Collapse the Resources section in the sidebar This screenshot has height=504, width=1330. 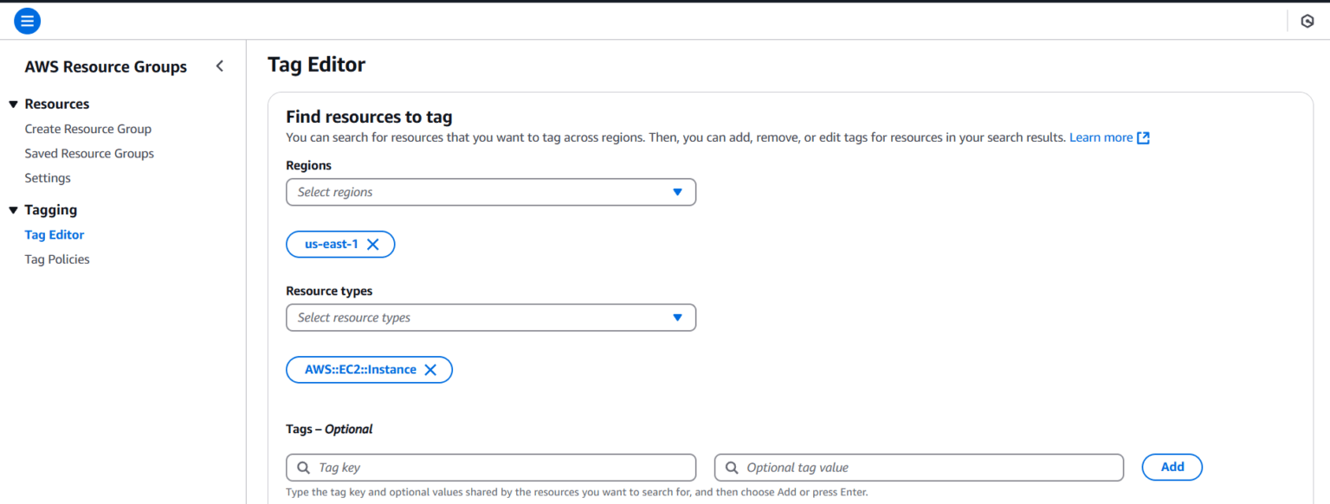coord(12,104)
